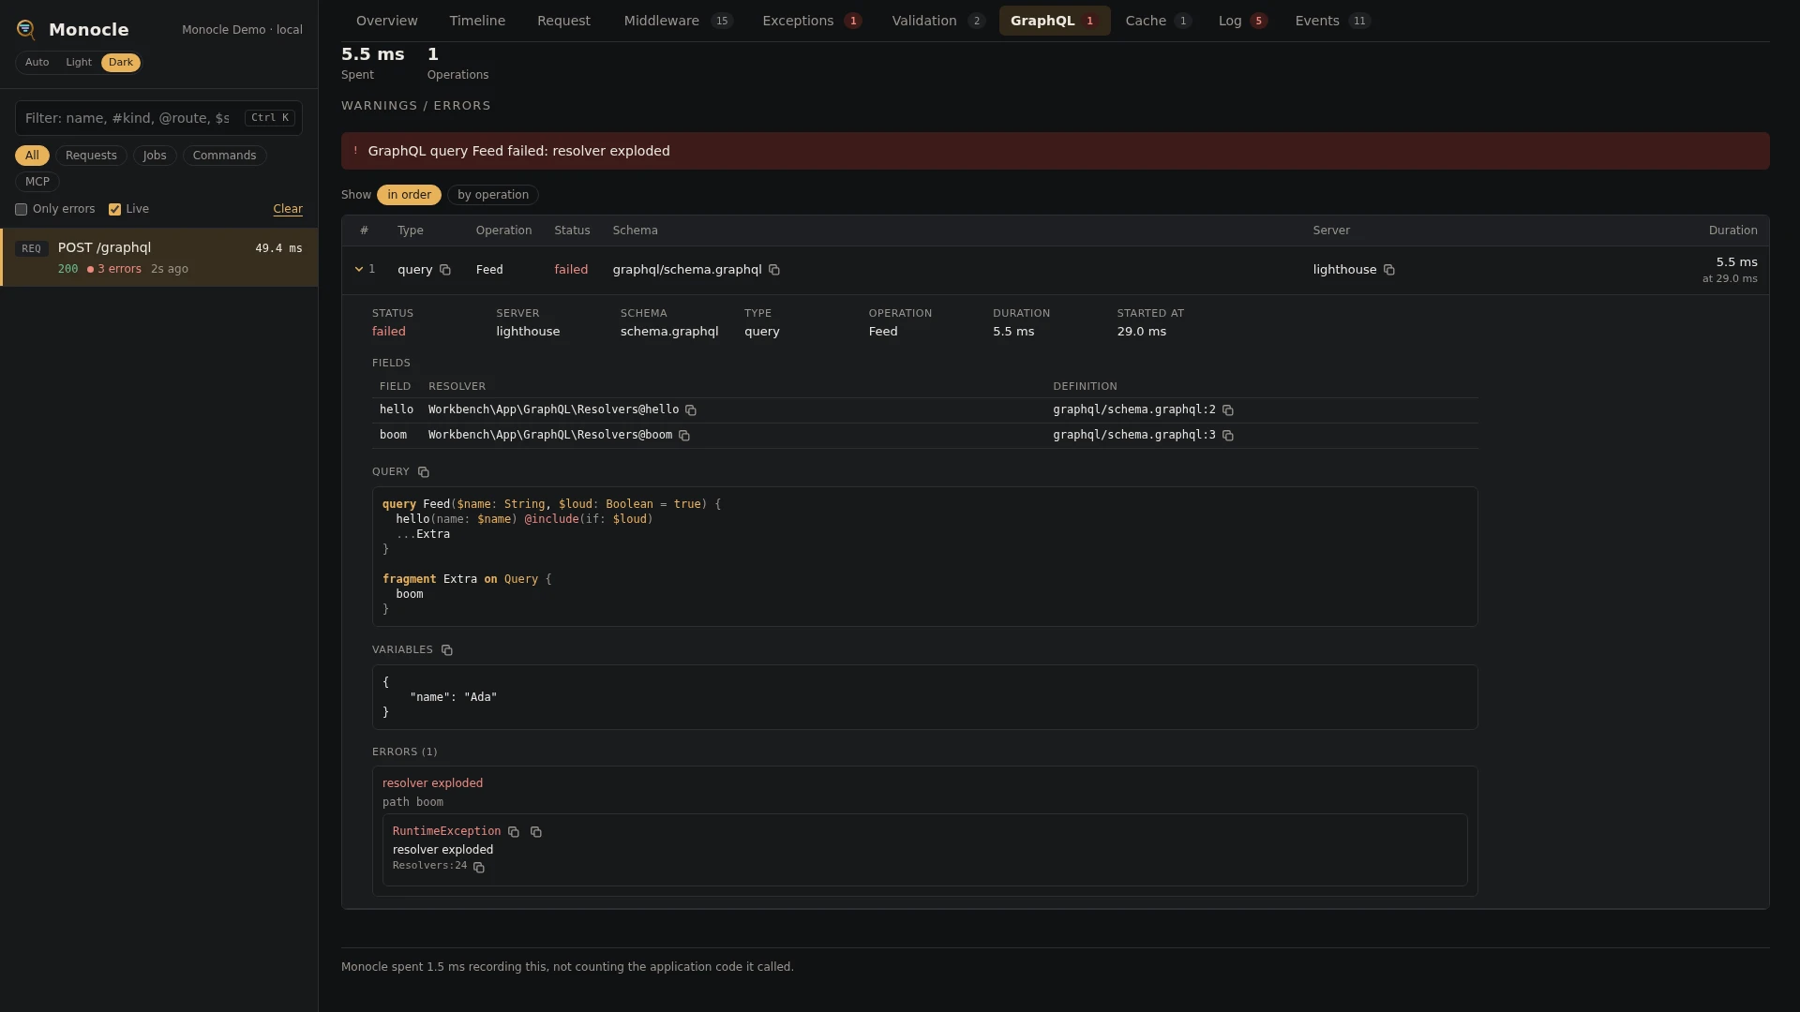The image size is (1800, 1012).
Task: Copy the QUERY section contents
Action: coord(424,472)
